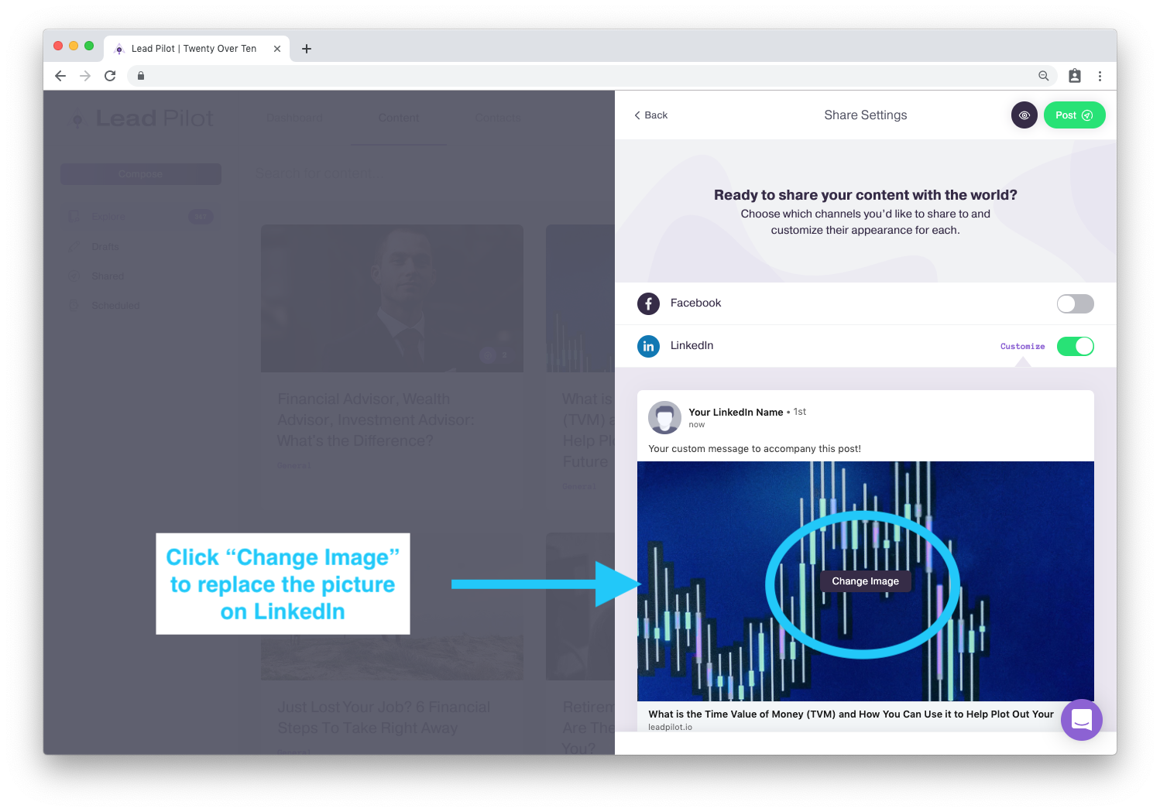Open the browser three-dot menu
The height and width of the screenshot is (812, 1160).
(x=1100, y=76)
